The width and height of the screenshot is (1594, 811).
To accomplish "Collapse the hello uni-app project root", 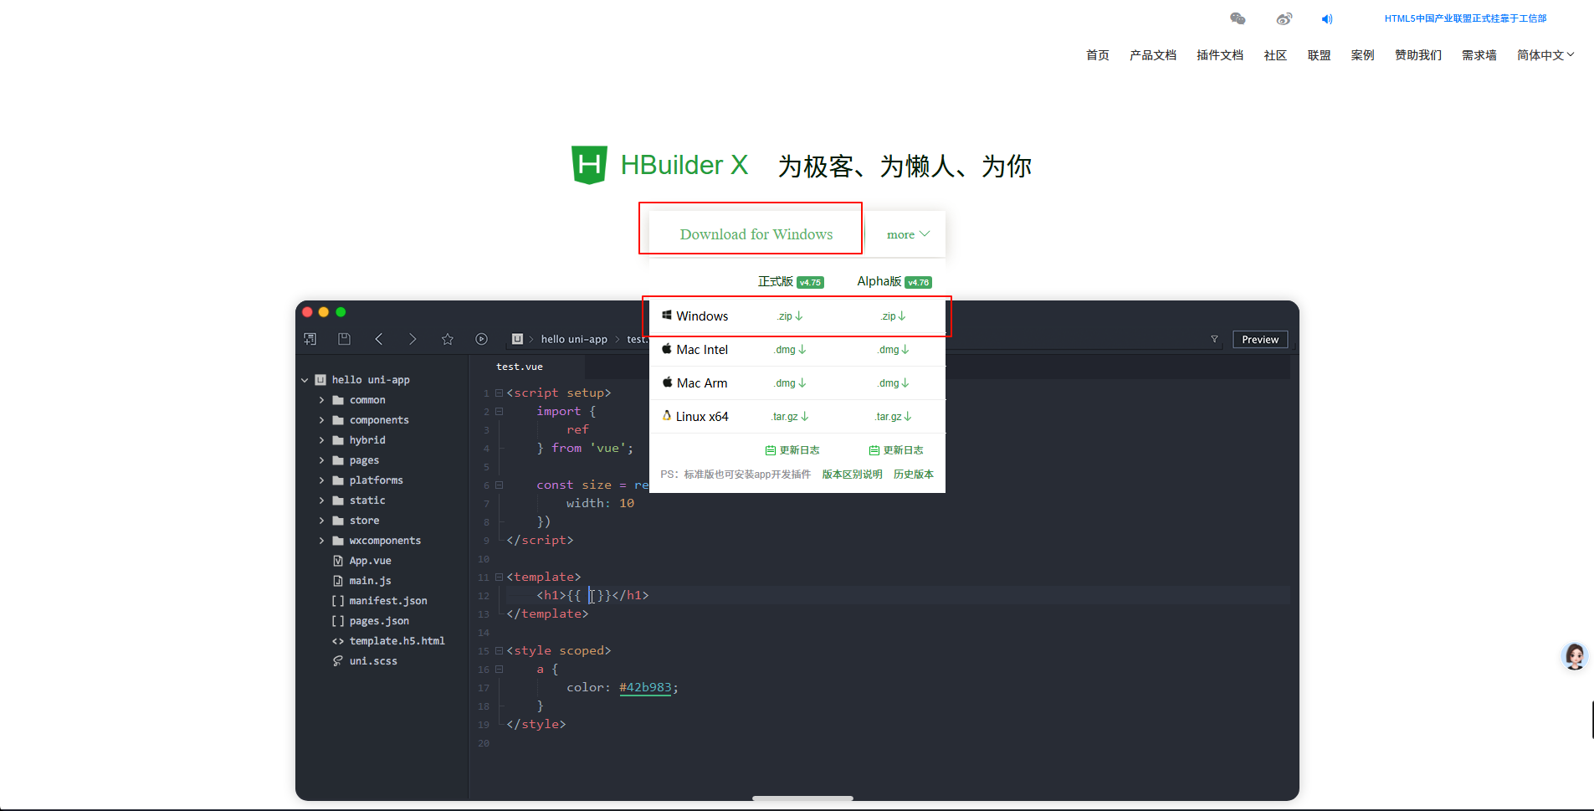I will coord(305,380).
